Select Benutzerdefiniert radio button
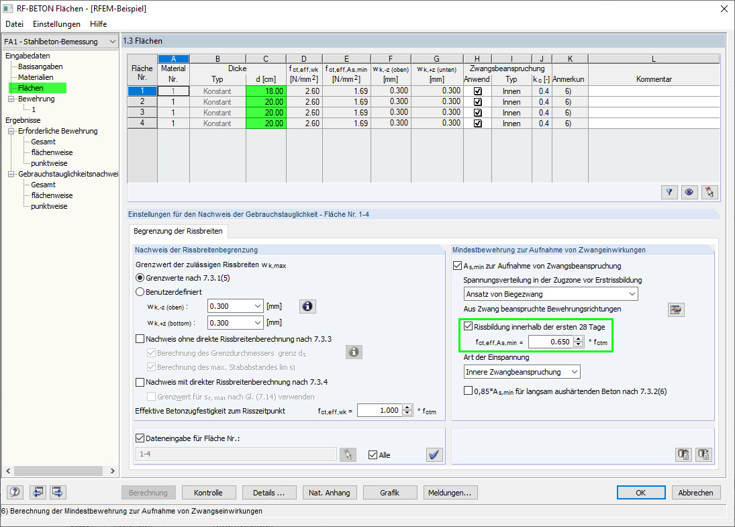735x527 pixels. click(140, 291)
